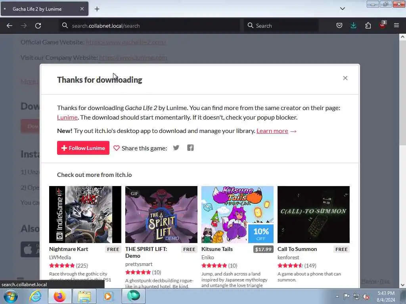Go back to the previous page

pyautogui.click(x=10, y=26)
